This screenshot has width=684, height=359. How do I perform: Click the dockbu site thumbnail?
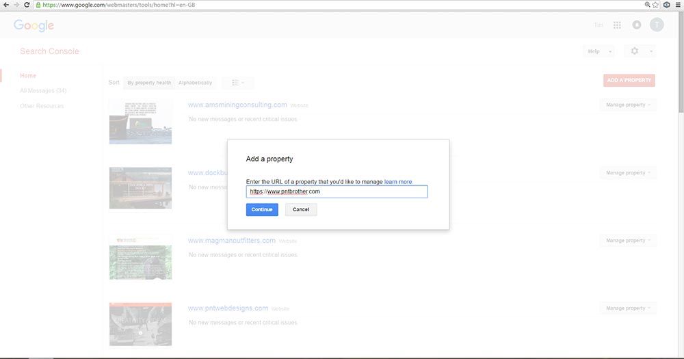pyautogui.click(x=140, y=188)
